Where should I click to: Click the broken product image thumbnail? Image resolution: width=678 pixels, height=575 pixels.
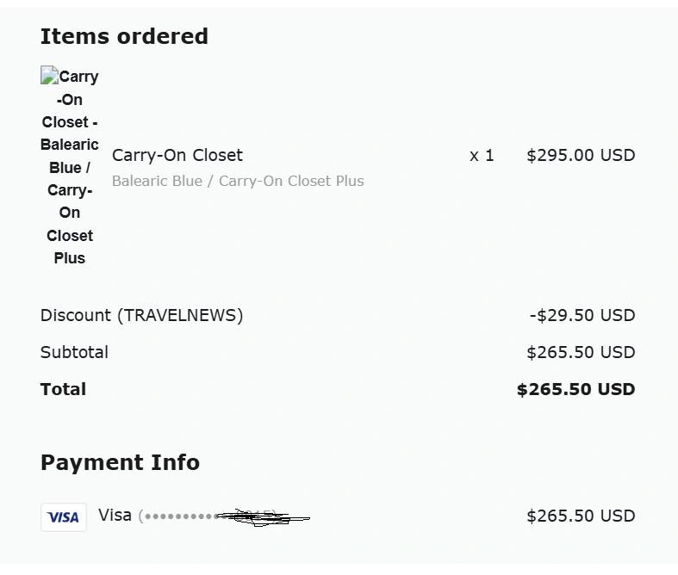tap(70, 167)
